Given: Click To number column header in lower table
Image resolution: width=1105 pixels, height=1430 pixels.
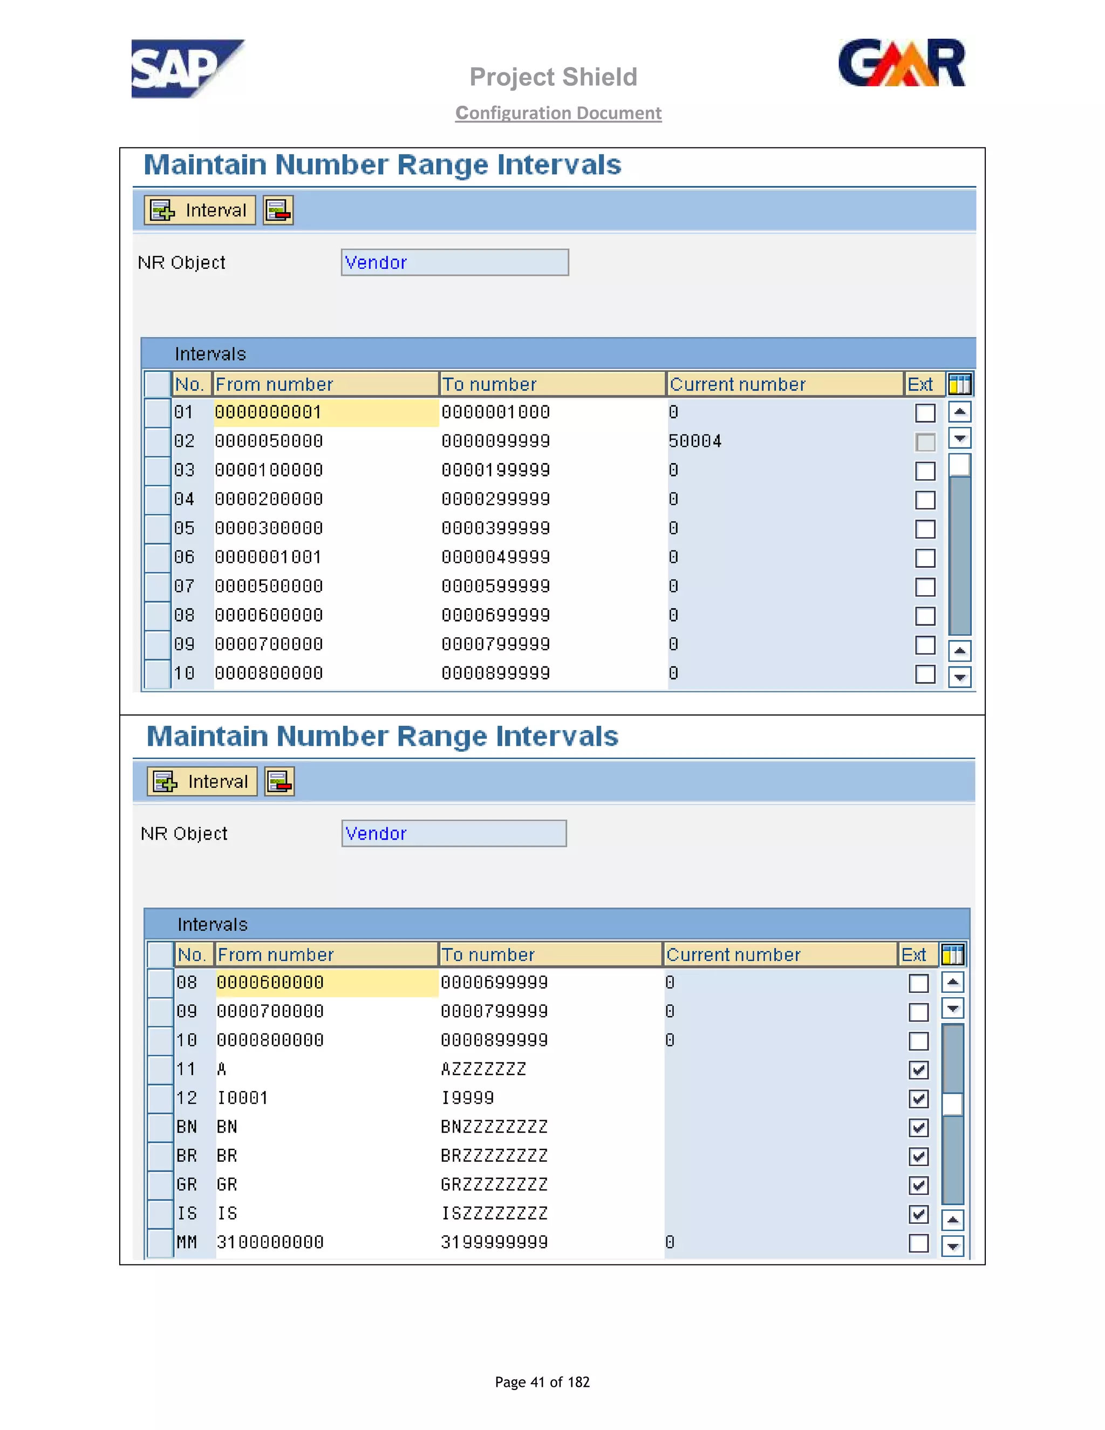Looking at the screenshot, I should tap(550, 955).
